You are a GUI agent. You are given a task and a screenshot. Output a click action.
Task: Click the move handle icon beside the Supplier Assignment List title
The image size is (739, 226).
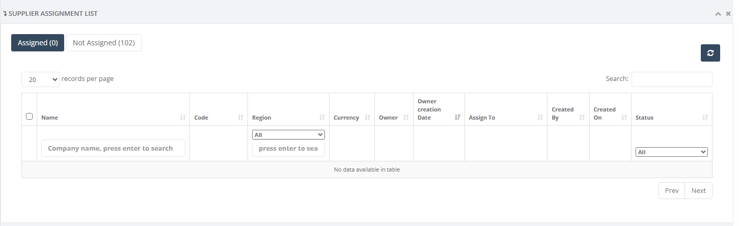5,14
